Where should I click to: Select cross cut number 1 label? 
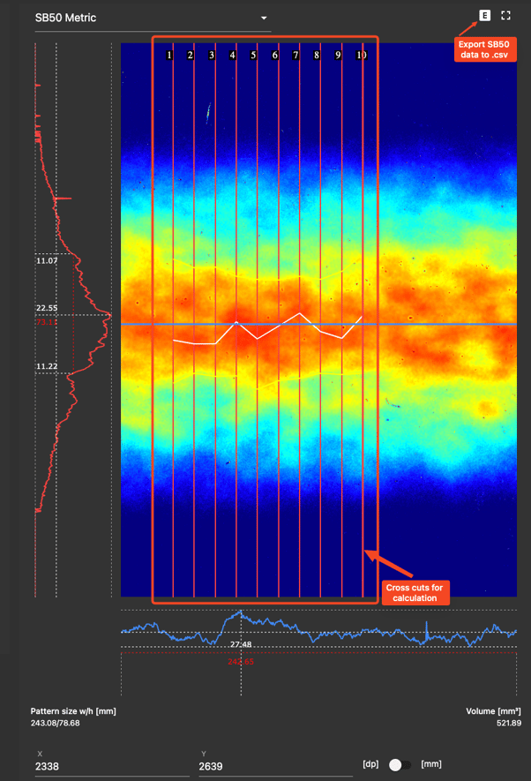168,55
